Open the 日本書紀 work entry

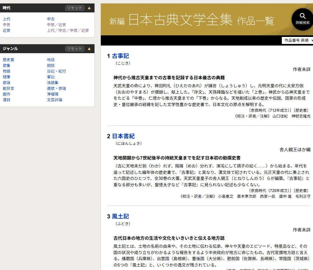coord(123,136)
